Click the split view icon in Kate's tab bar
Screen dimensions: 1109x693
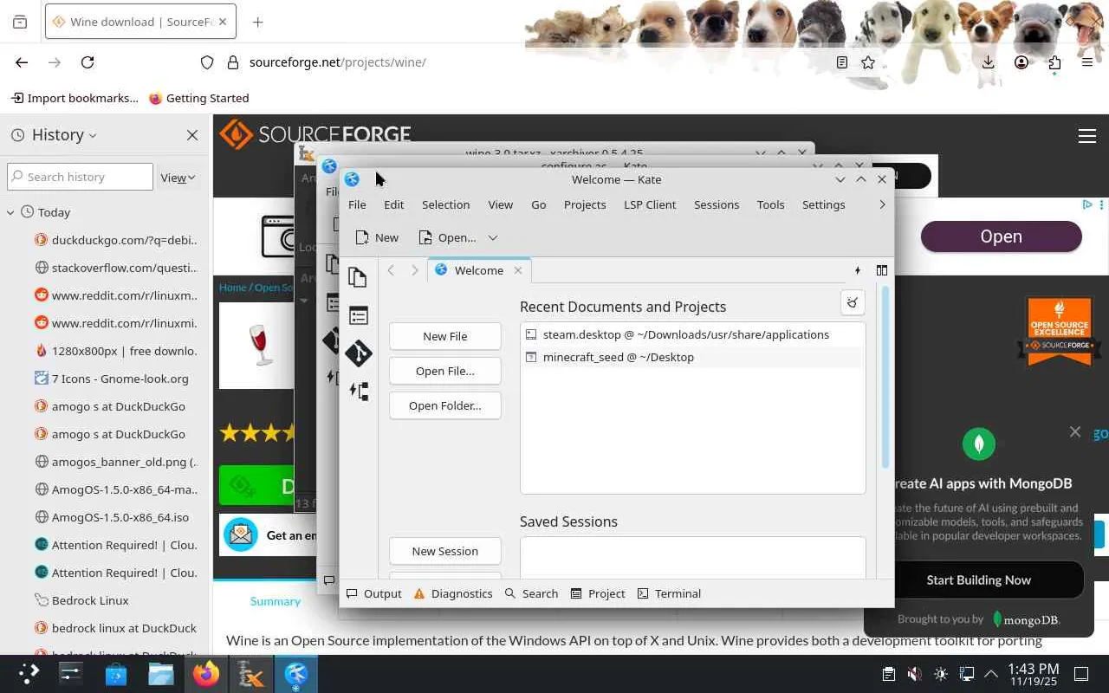click(882, 270)
